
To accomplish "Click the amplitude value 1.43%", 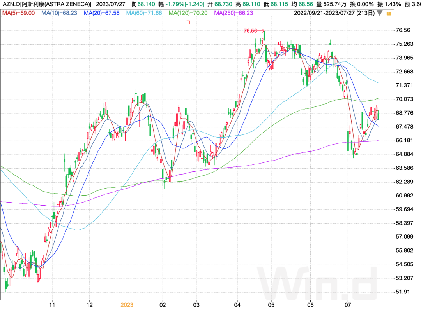I will coord(393,4).
